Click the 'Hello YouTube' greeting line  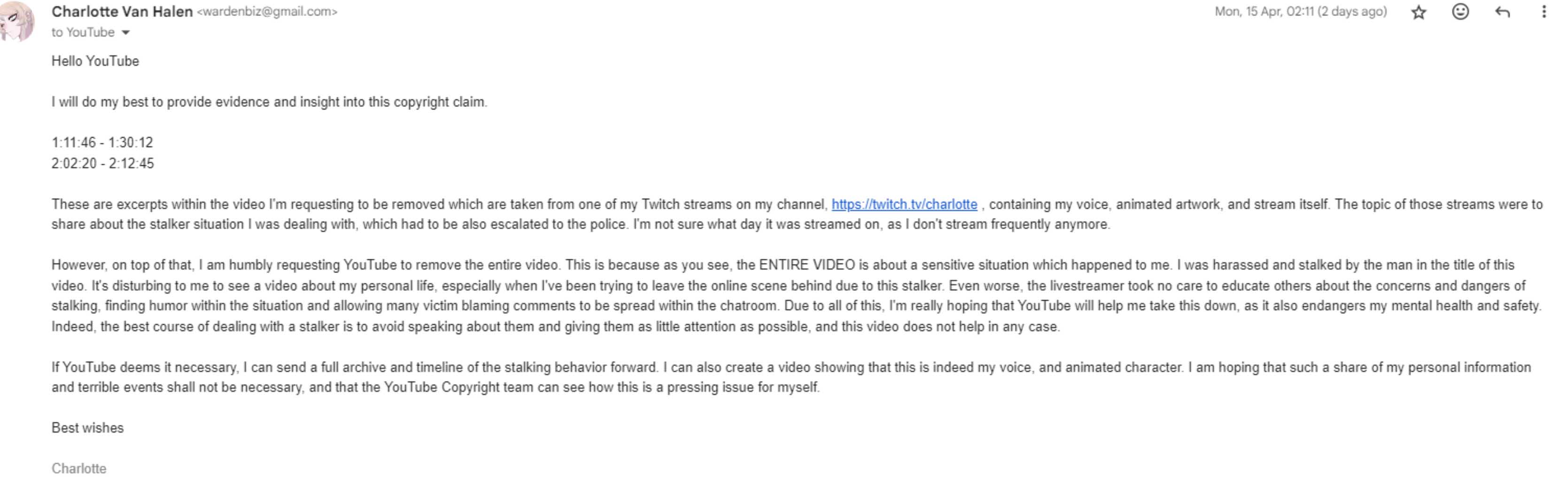(95, 61)
